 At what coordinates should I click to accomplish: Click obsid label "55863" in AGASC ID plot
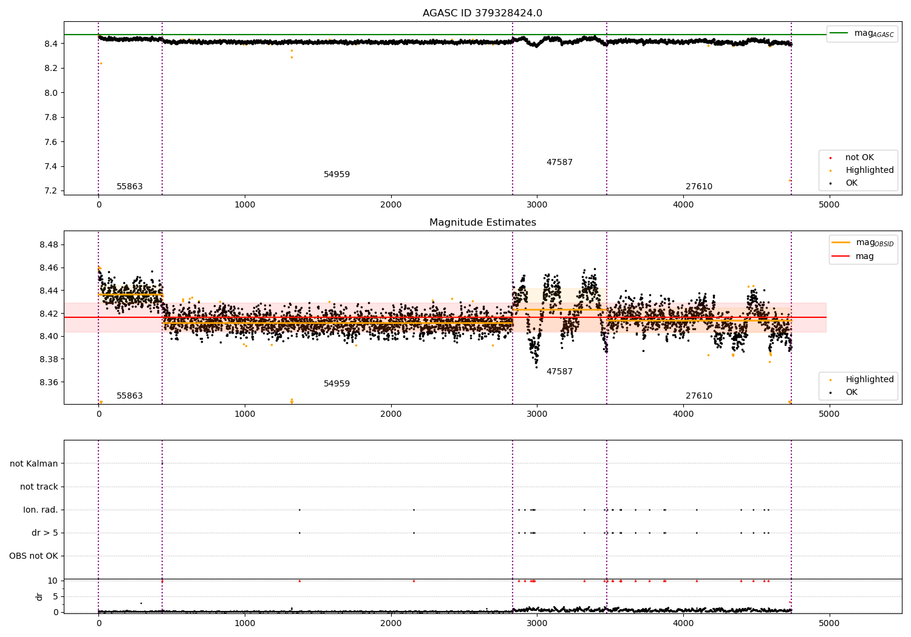(129, 187)
